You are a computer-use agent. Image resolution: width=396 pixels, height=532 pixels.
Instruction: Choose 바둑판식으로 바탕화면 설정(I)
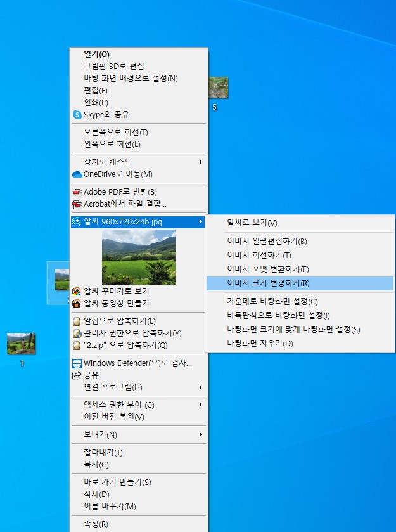pos(300,316)
